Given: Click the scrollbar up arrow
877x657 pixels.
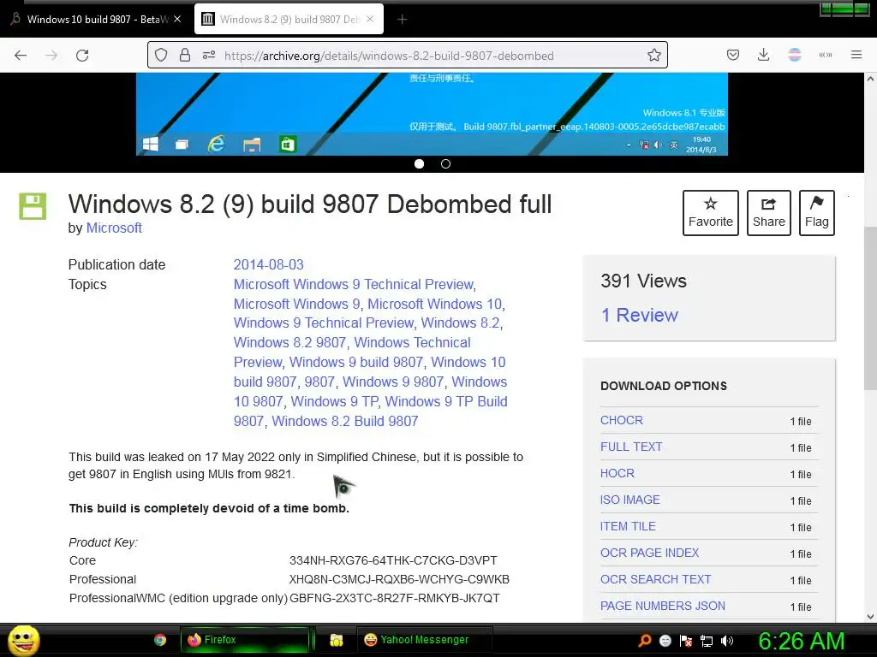Looking at the screenshot, I should coord(870,79).
